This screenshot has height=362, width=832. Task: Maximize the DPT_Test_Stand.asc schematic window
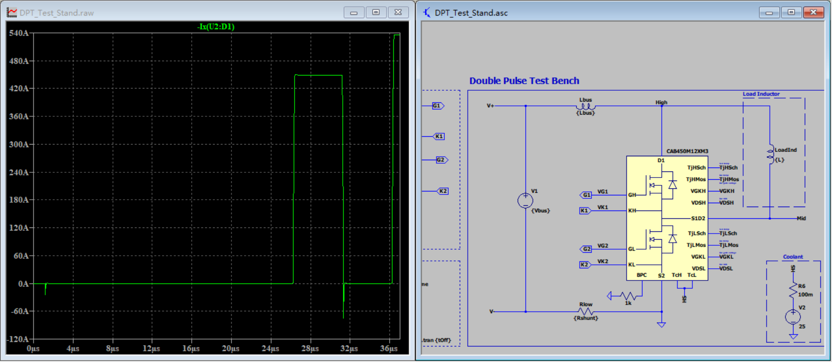click(791, 13)
